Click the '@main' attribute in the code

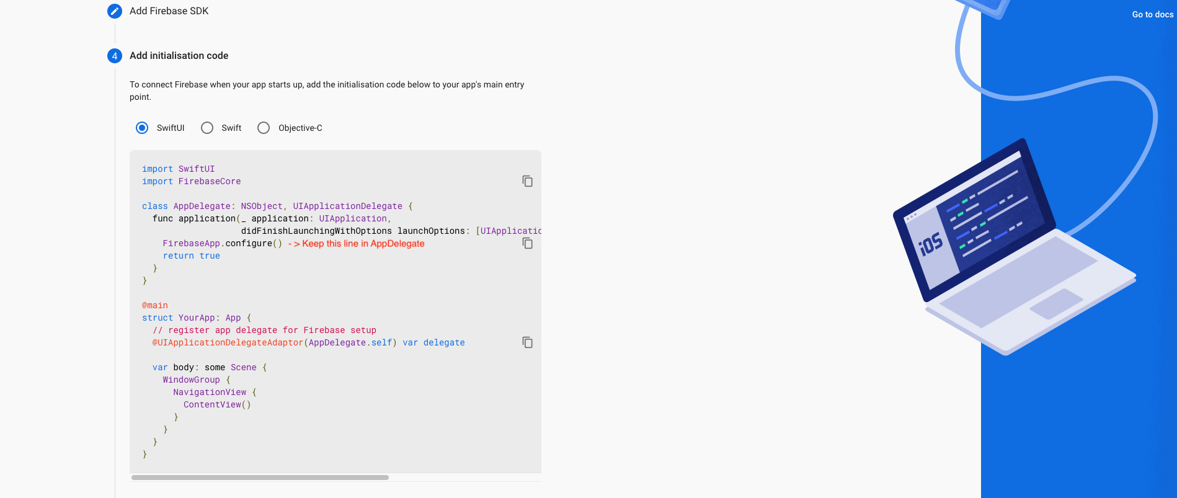[155, 305]
